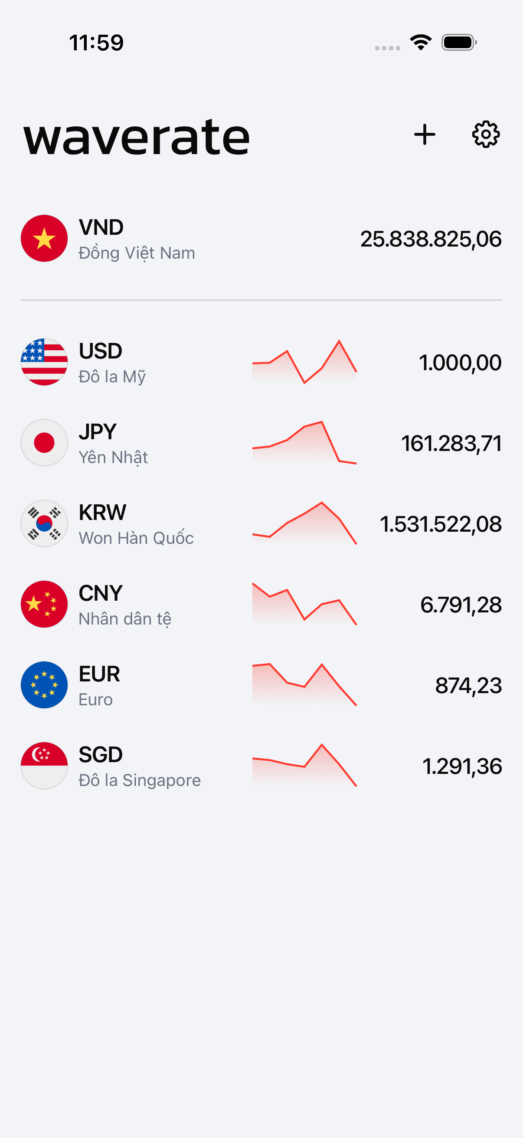Open settings via the gear icon
Screen dimensions: 523x1138
click(x=486, y=134)
